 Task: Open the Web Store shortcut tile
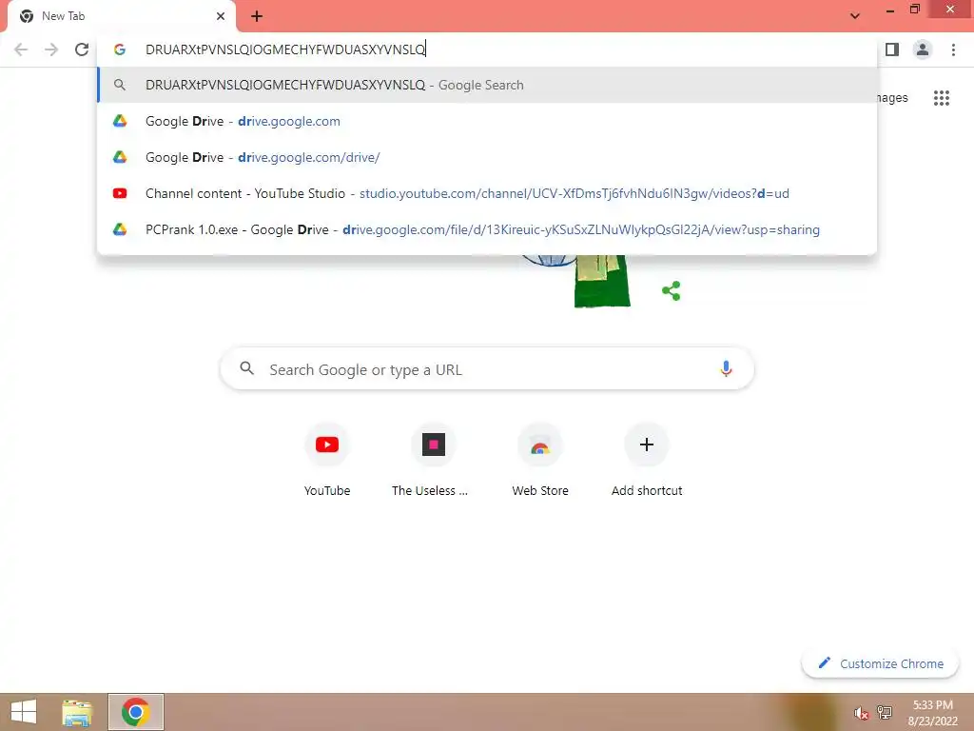point(540,462)
